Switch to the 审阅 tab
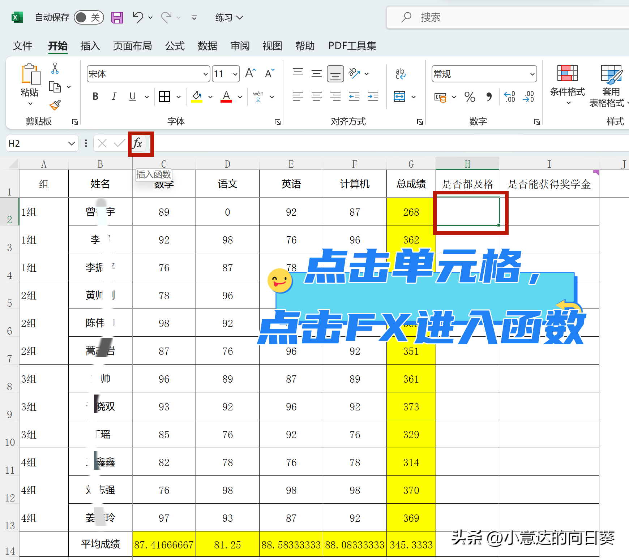Screen dimensions: 629x560 click(x=240, y=46)
